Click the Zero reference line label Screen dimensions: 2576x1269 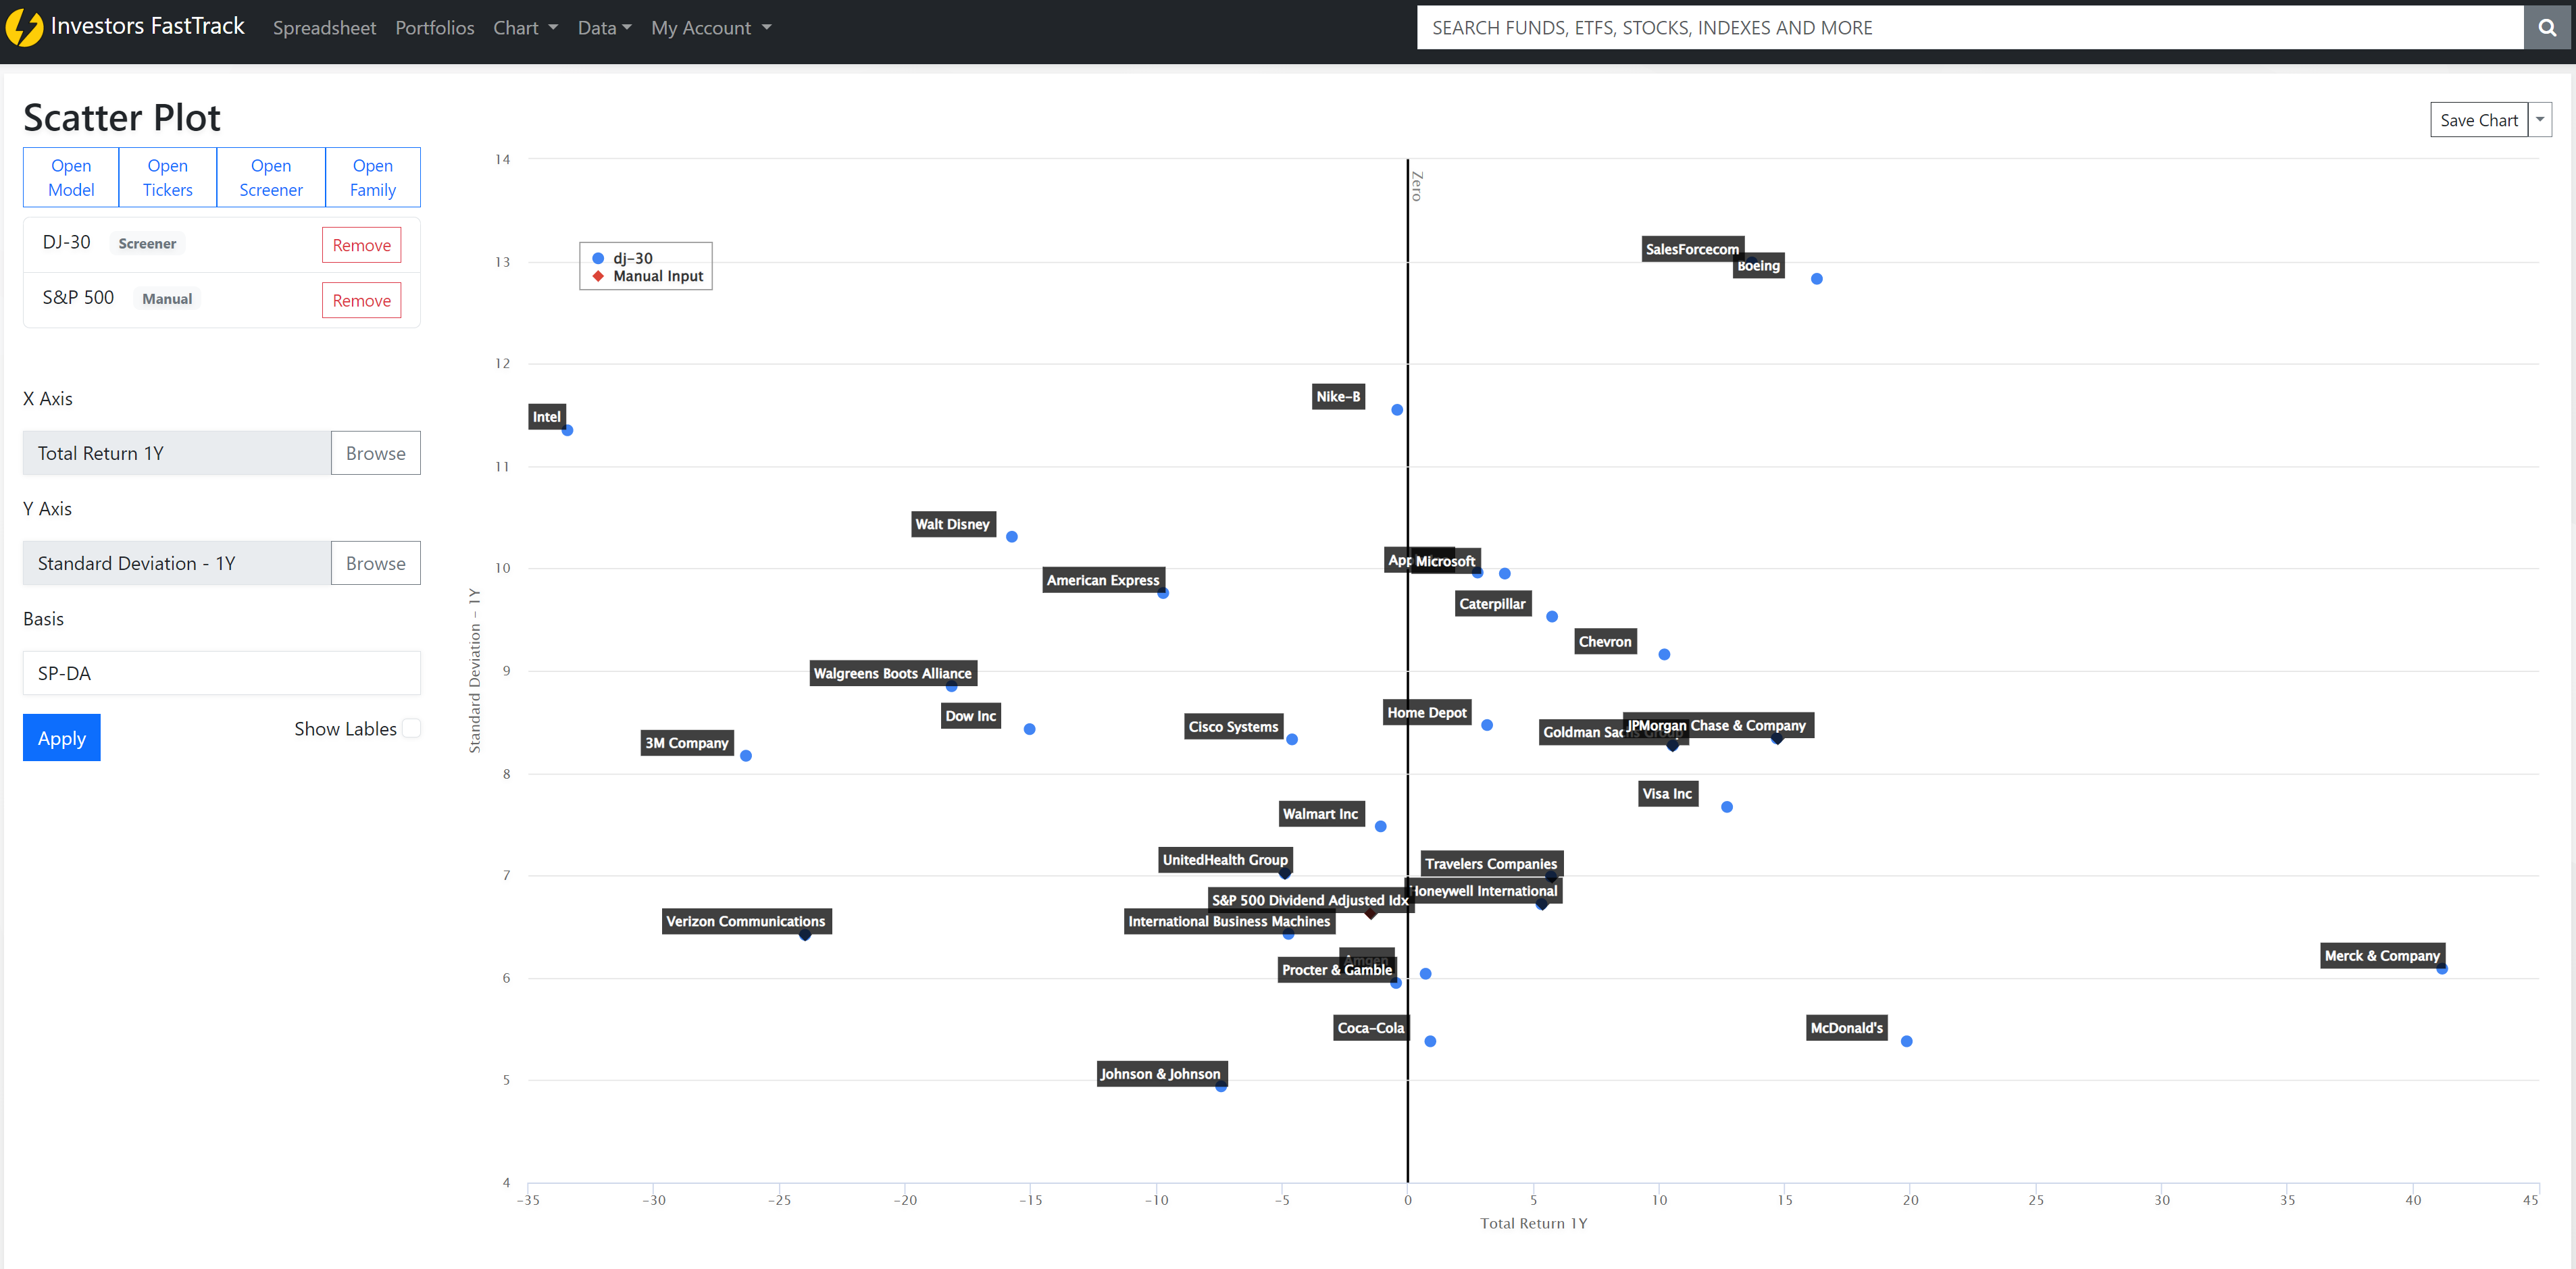pos(1416,186)
